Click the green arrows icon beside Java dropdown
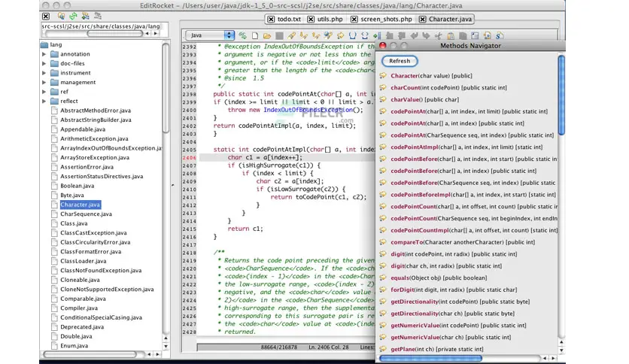629x364 pixels. tap(242, 35)
